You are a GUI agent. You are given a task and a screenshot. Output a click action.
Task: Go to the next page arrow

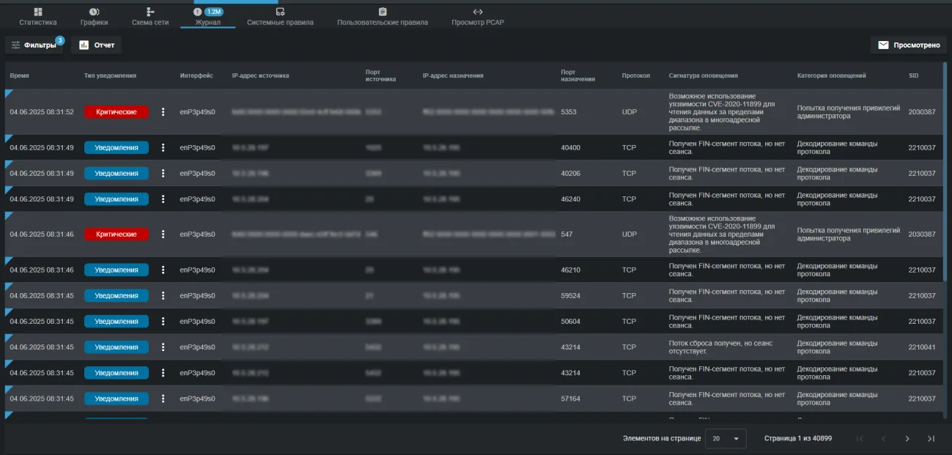[x=907, y=438]
